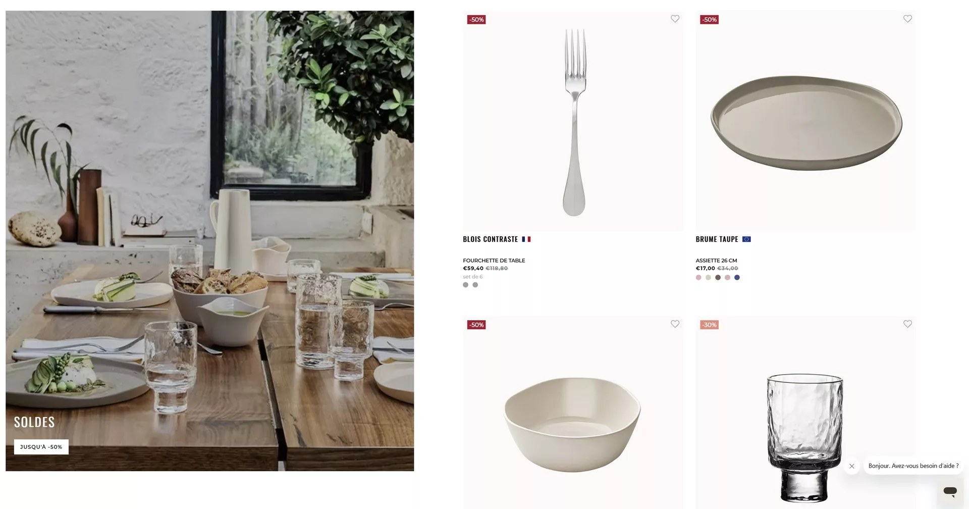Click the JUSQU'À -50% button
969x509 pixels.
click(41, 447)
